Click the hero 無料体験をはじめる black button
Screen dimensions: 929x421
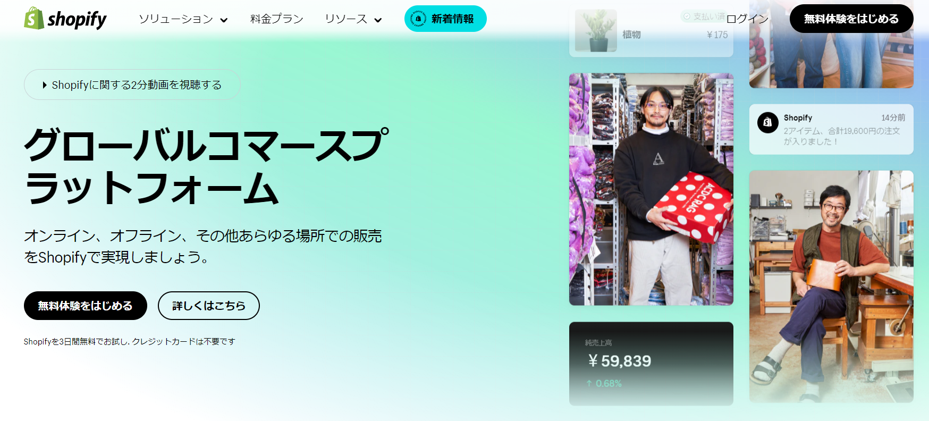pyautogui.click(x=86, y=306)
